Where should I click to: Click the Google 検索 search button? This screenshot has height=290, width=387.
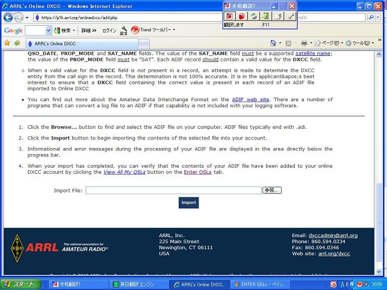click(x=62, y=31)
